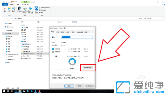Click the Access media icon in ribbon
Image resolution: width=166 pixels, height=95 pixels.
(19, 9)
